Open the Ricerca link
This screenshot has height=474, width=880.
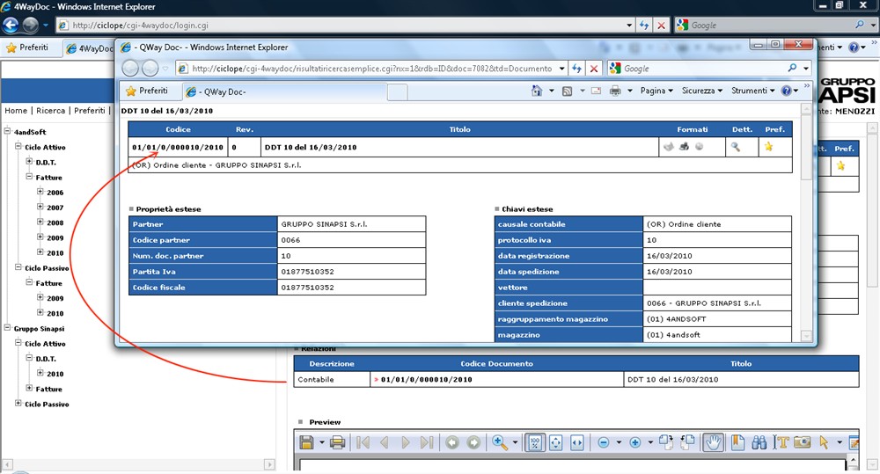50,111
